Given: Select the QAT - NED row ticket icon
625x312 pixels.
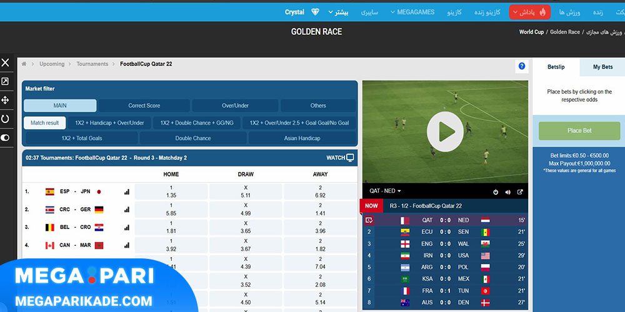Looking at the screenshot, I should tap(369, 220).
